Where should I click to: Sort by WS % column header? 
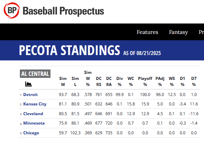click(172, 82)
